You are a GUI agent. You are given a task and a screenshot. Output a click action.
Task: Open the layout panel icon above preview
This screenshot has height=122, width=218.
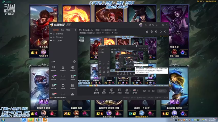156,31
